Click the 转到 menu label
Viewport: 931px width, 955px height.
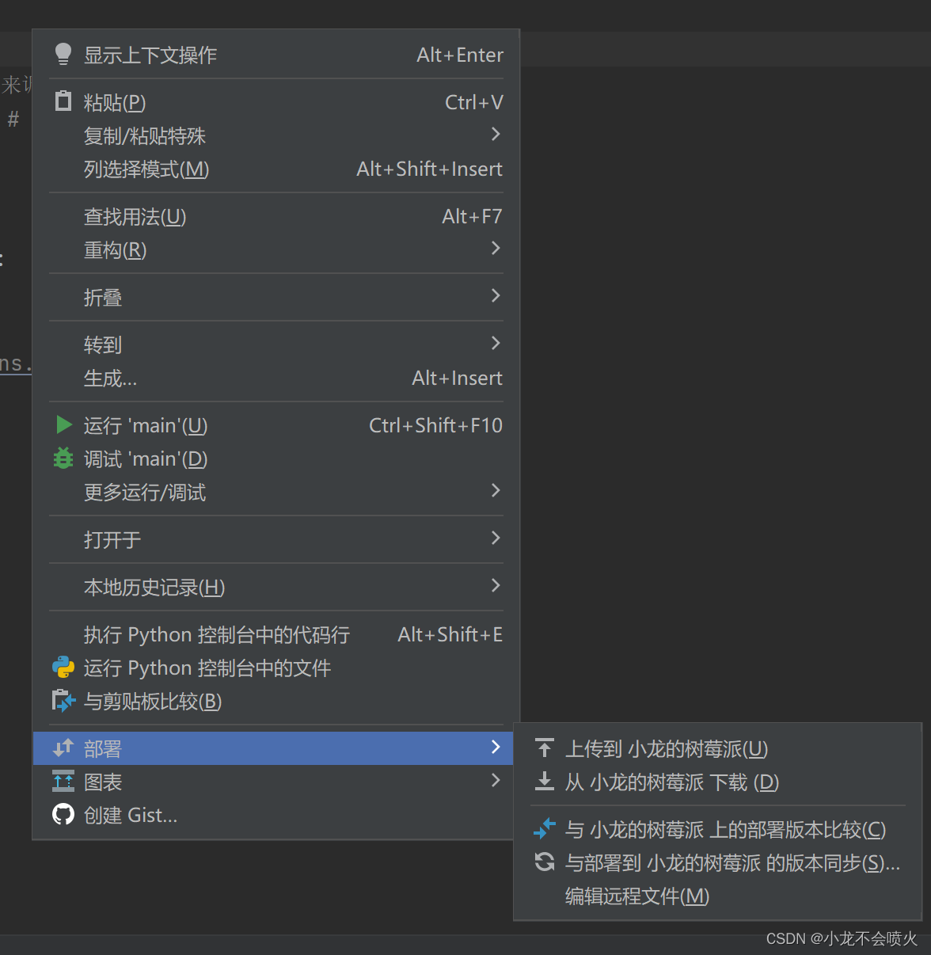[x=103, y=344]
